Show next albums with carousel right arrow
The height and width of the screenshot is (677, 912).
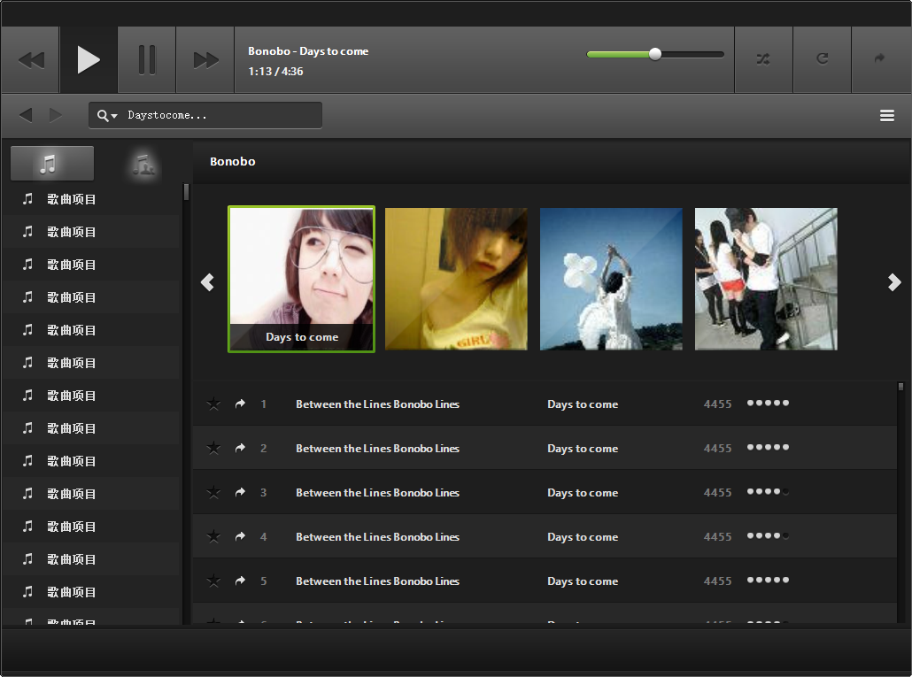click(x=894, y=281)
